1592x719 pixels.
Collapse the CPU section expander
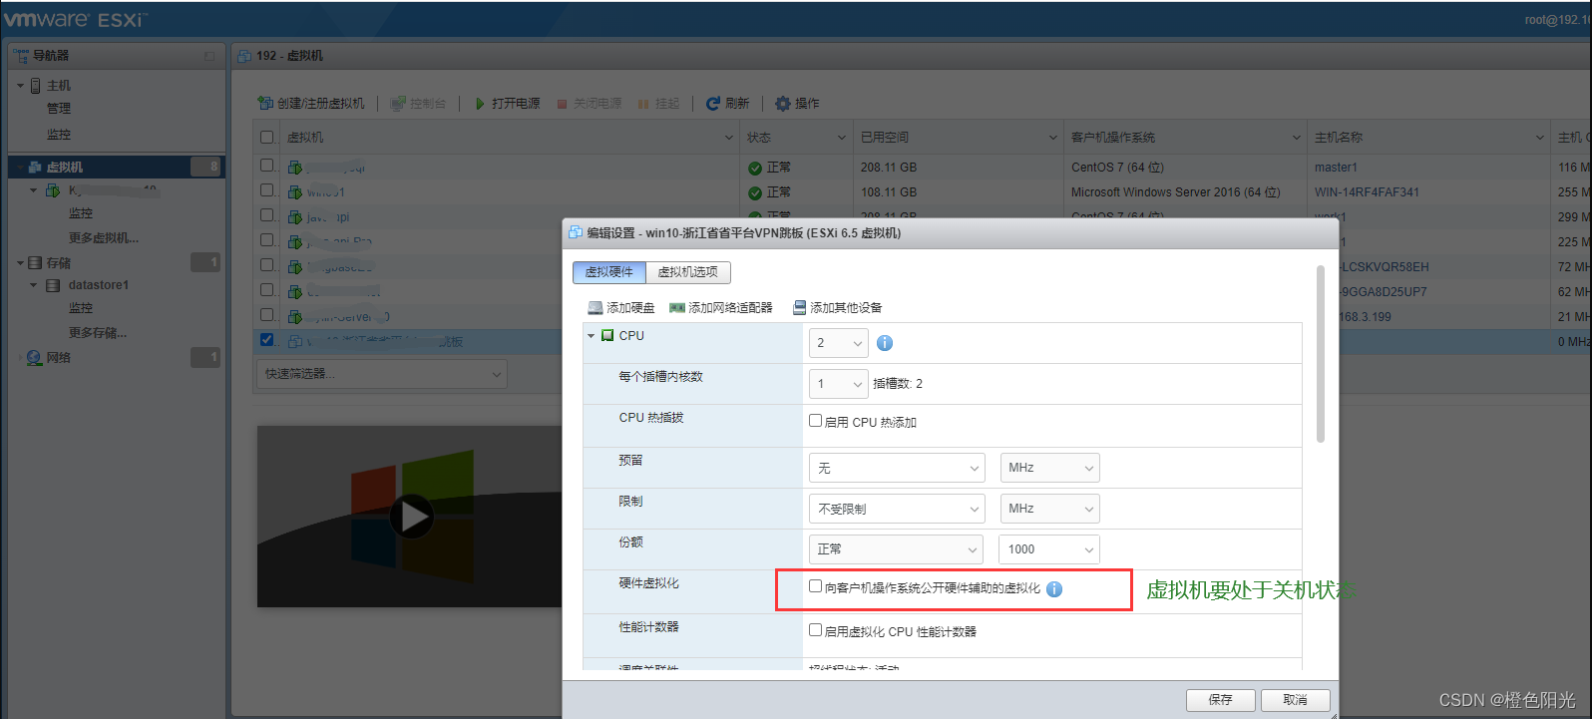(592, 336)
